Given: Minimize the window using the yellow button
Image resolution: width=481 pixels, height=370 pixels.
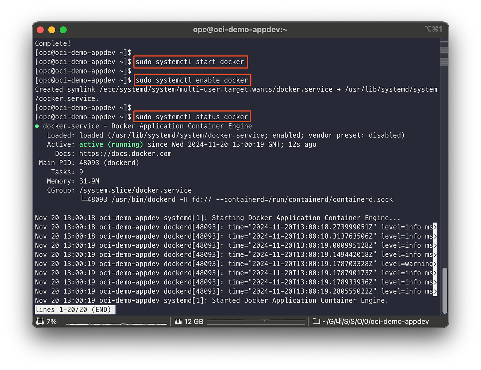Looking at the screenshot, I should 52,30.
